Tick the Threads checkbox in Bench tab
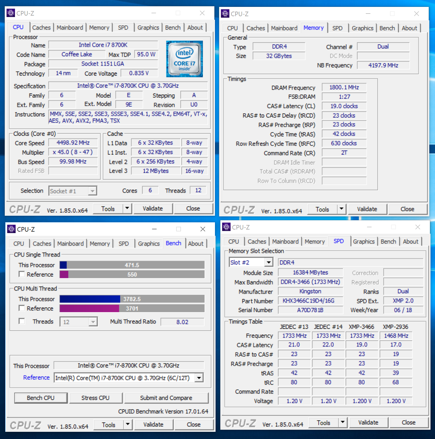Image resolution: width=435 pixels, height=439 pixels. point(22,321)
